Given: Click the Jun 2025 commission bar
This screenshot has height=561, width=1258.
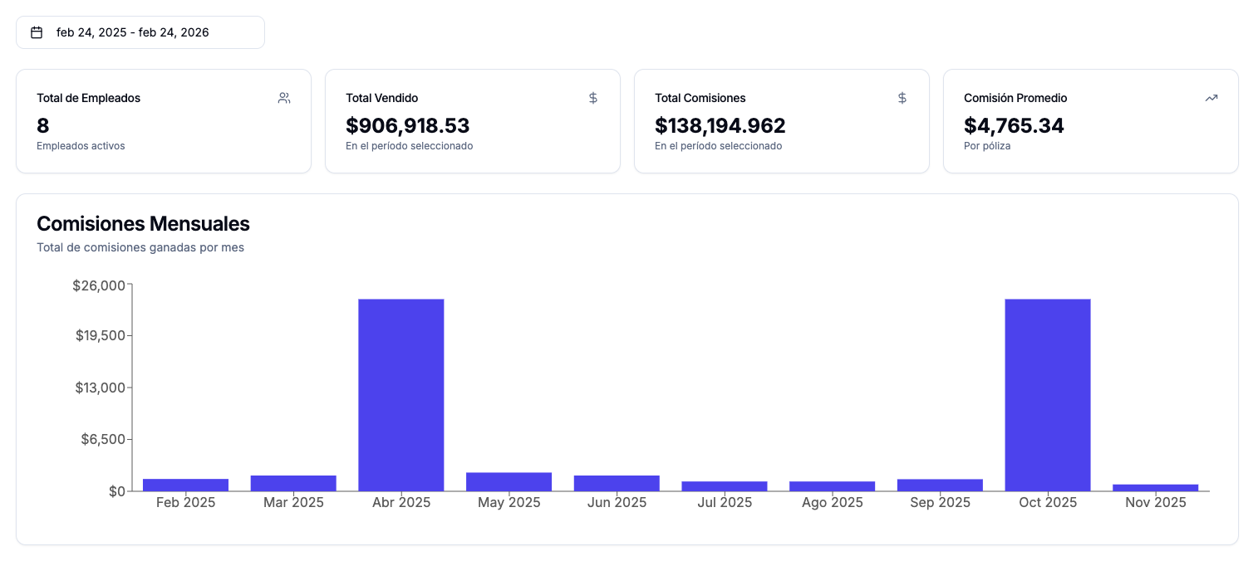Looking at the screenshot, I should coord(617,483).
